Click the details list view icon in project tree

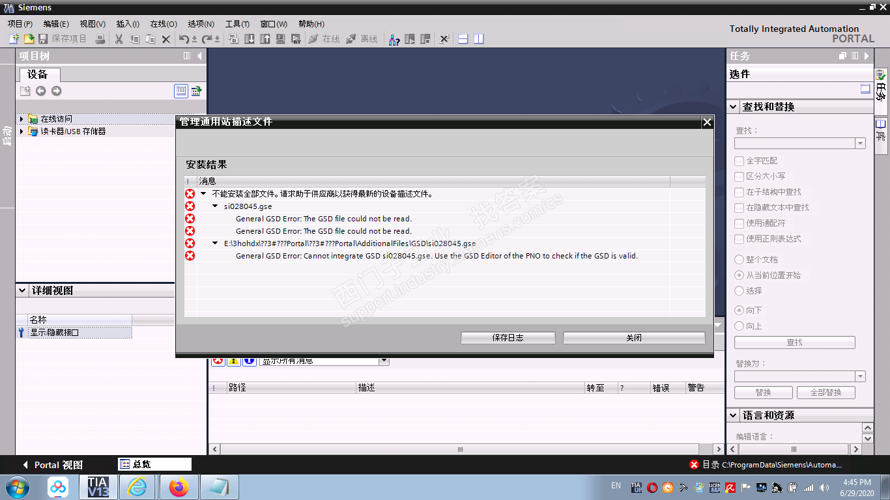181,91
